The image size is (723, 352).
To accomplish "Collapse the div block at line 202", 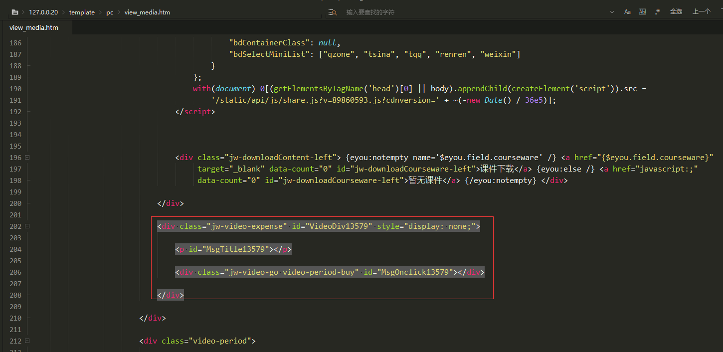I will (27, 226).
